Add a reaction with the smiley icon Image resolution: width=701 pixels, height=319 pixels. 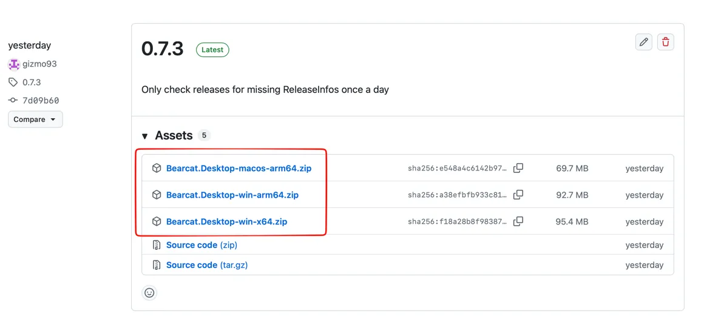[x=149, y=293]
